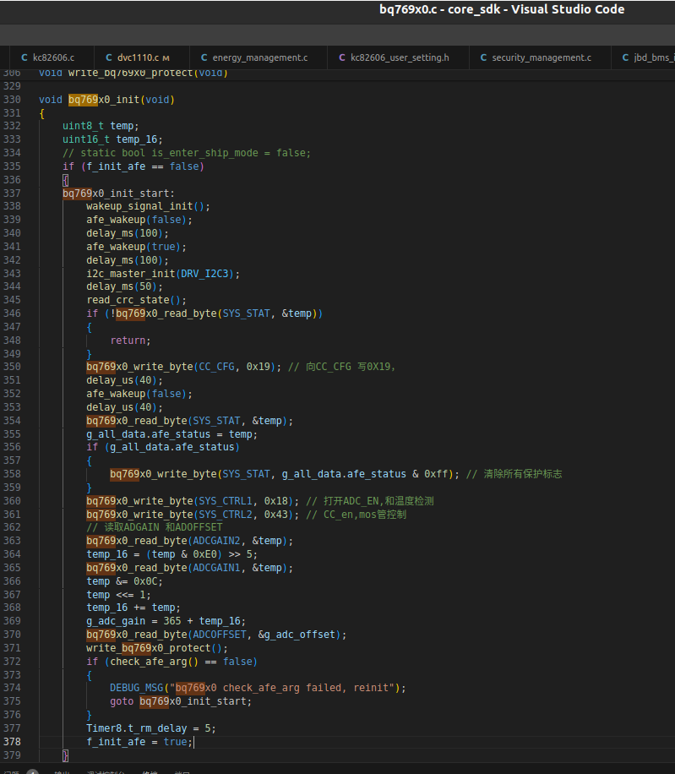The width and height of the screenshot is (675, 774).
Task: Click the header file icon of kc82606_user_setting.h
Action: pyautogui.click(x=341, y=57)
